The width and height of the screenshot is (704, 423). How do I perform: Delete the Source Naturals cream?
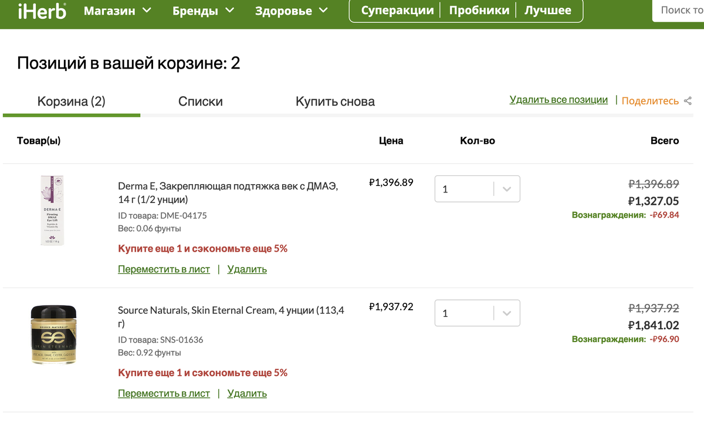tap(247, 394)
